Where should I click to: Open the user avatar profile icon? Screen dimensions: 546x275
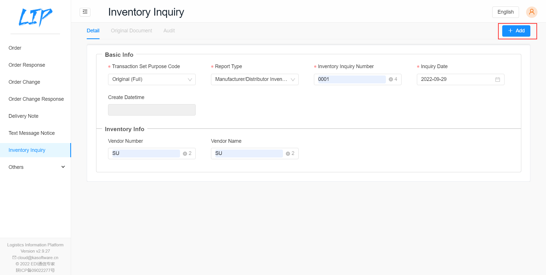coord(531,12)
